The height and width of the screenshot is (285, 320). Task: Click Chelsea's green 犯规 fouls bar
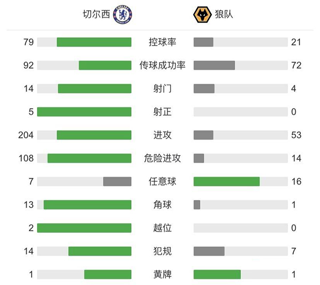(x=100, y=251)
